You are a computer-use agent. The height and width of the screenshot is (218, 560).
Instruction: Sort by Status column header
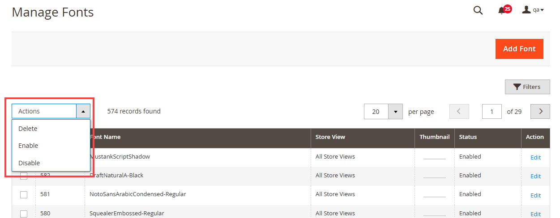(468, 137)
